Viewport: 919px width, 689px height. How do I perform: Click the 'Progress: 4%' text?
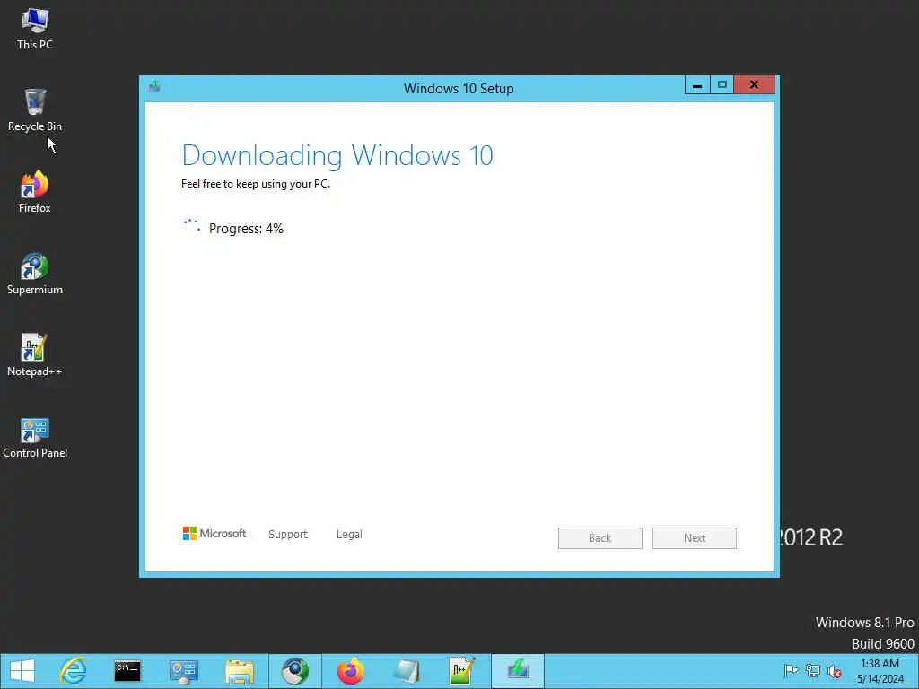coord(246,229)
